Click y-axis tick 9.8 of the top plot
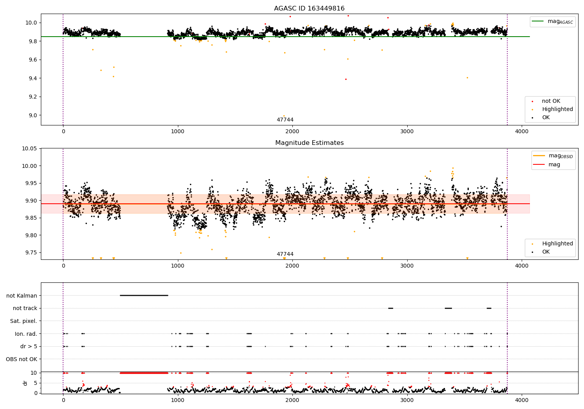 pos(33,41)
